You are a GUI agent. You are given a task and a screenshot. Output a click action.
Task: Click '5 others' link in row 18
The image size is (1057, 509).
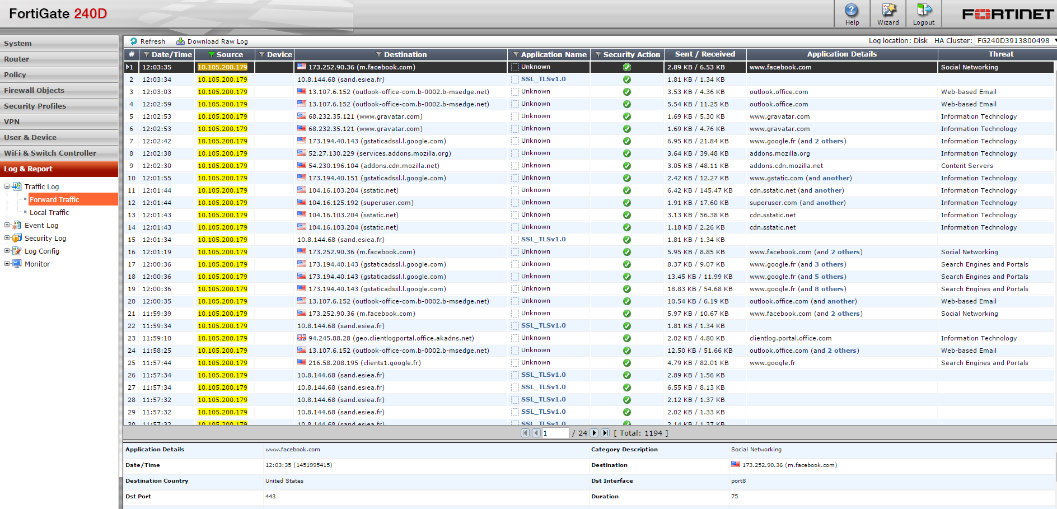click(830, 277)
